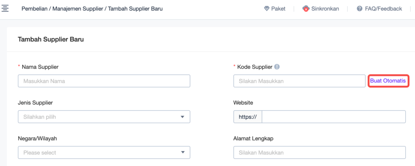Image resolution: width=415 pixels, height=166 pixels.
Task: Select the Tambah Supplier Baru breadcrumb
Action: coord(135,9)
